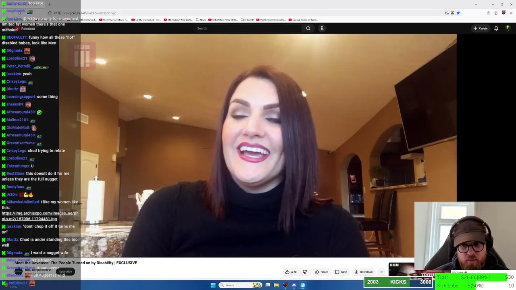Click username SEGFAULTT in chat
The image size is (516, 290).
[17, 37]
